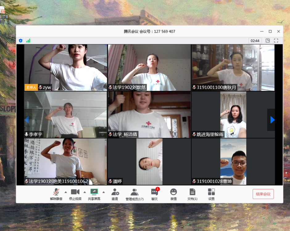The height and width of the screenshot is (231, 290).
Task: Click the 邀请 invite icon
Action: tap(115, 194)
